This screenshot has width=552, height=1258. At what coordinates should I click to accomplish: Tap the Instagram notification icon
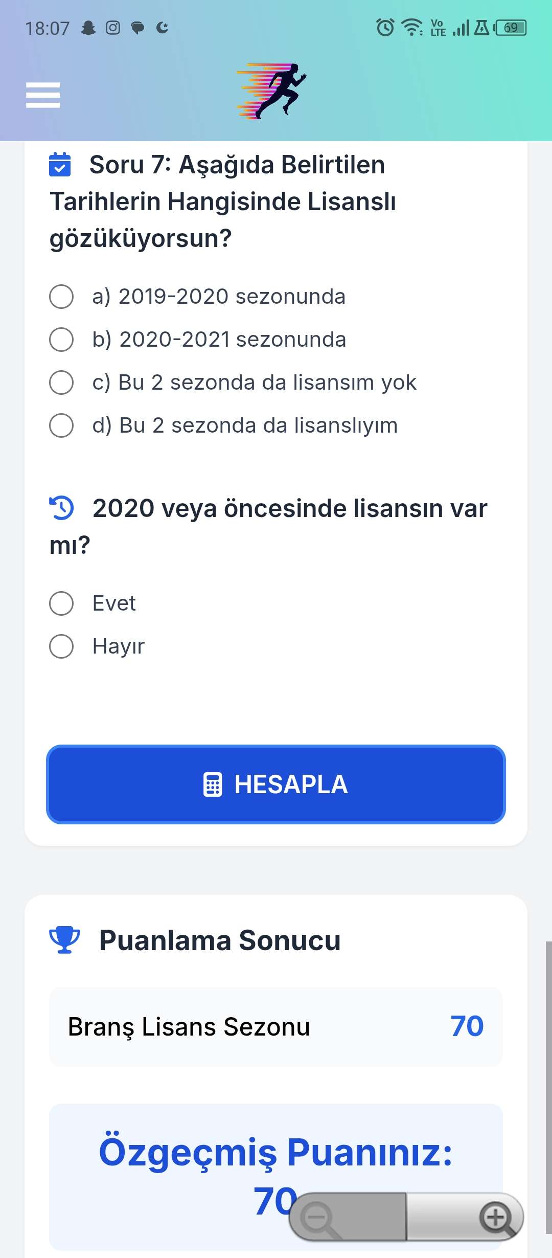(x=113, y=28)
